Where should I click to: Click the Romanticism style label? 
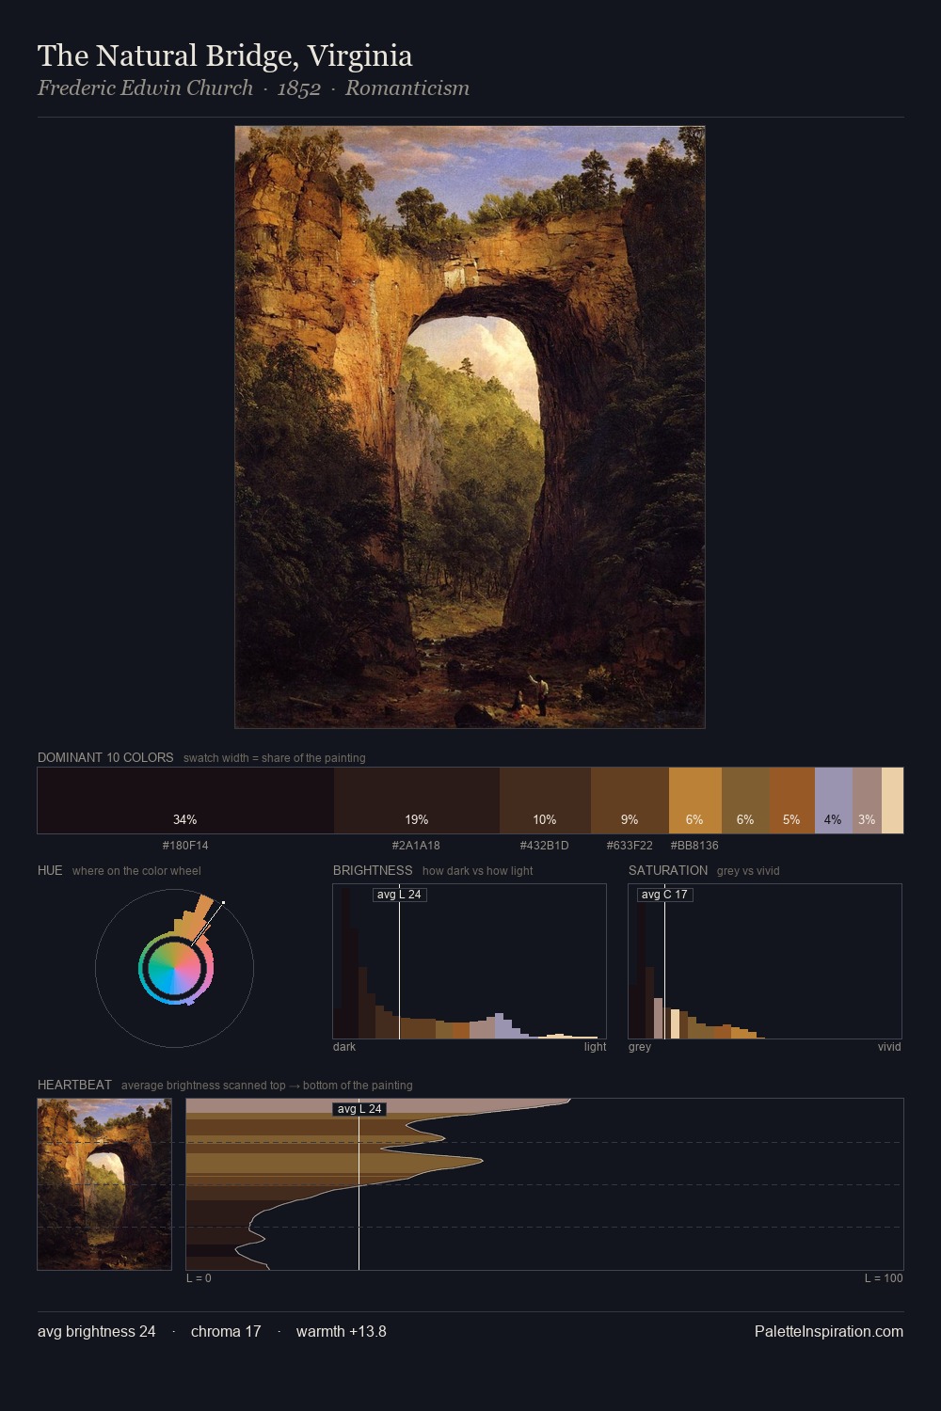pos(407,88)
